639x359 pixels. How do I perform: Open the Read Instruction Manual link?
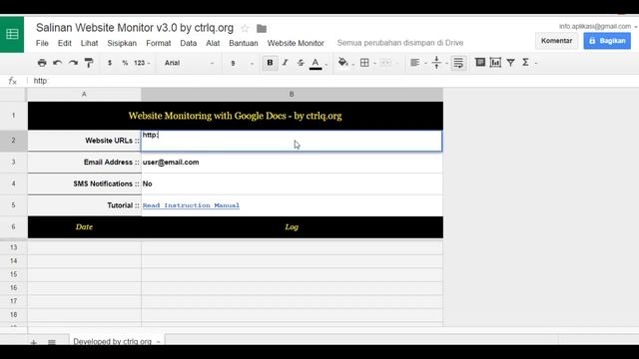tap(191, 205)
